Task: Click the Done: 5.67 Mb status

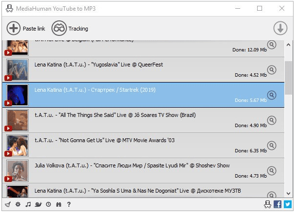Action: (x=251, y=100)
